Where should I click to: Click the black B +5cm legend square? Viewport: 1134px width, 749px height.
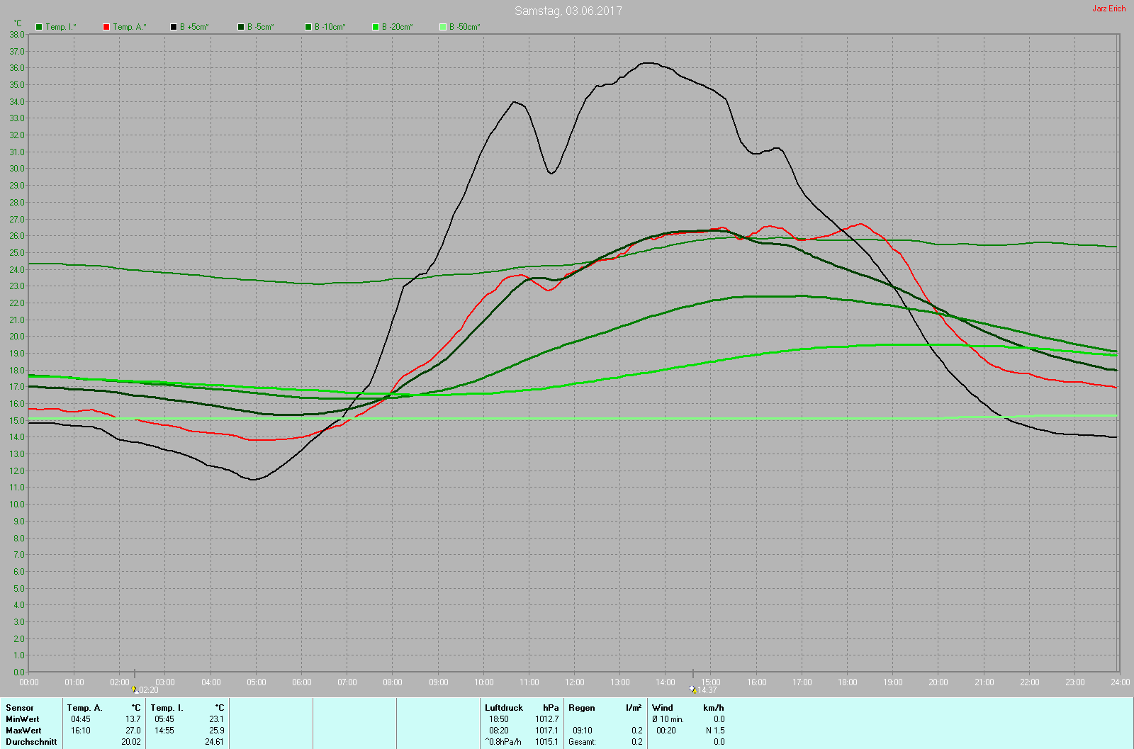click(x=174, y=27)
